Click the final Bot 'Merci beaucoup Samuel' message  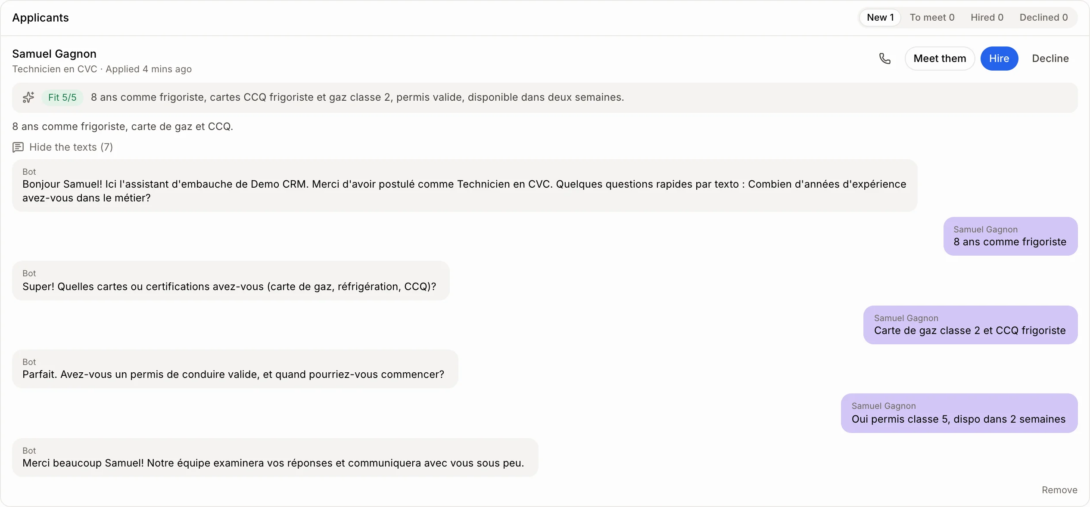click(275, 458)
